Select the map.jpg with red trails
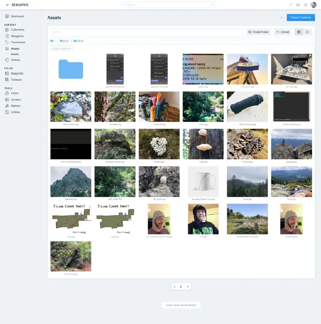The width and height of the screenshot is (321, 324). click(x=70, y=219)
